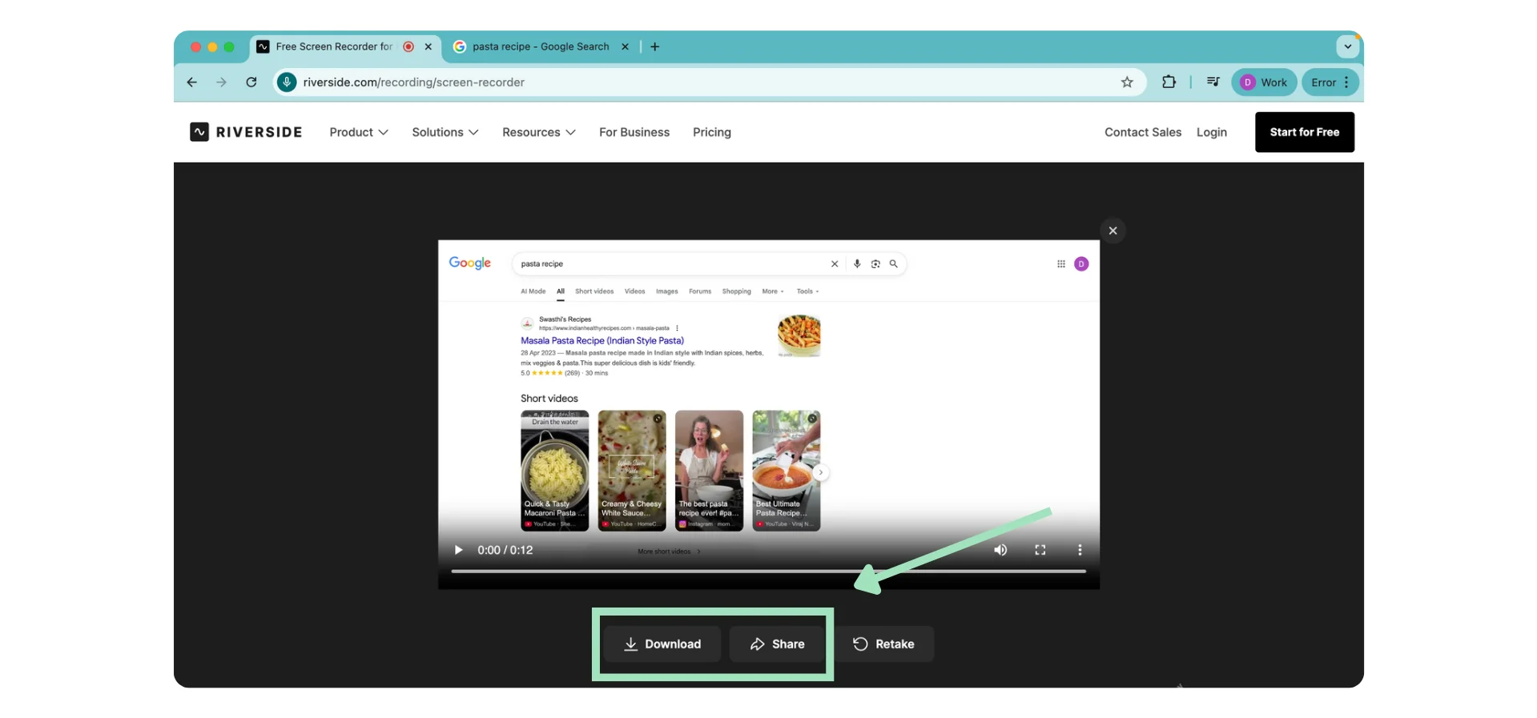Click the short videos next arrow
Image resolution: width=1537 pixels, height=718 pixels.
click(821, 472)
